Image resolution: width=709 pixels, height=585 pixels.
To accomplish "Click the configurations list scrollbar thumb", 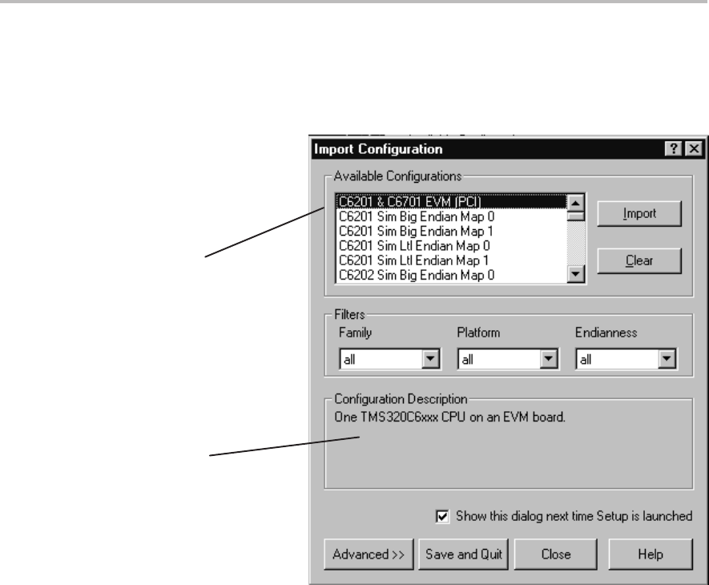I will tap(575, 216).
